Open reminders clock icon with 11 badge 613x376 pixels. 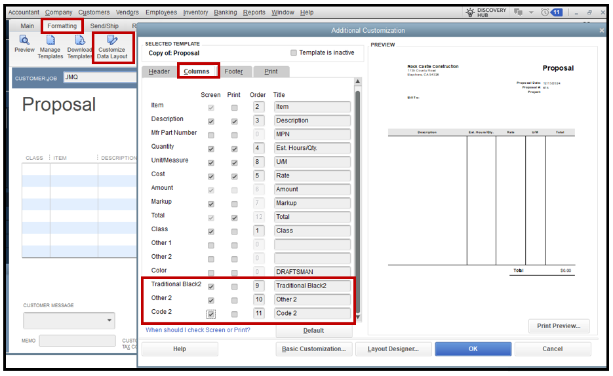click(551, 12)
